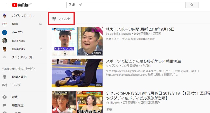Open the フィルタ filter options
210x113 pixels.
[x=61, y=18]
